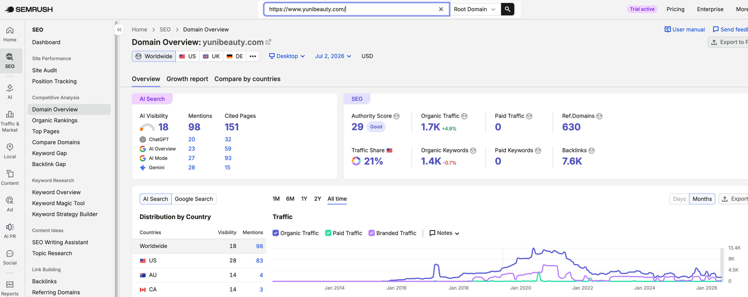Toggle Branded Traffic checkbox
Viewport: 748px width, 297px height.
(x=372, y=233)
